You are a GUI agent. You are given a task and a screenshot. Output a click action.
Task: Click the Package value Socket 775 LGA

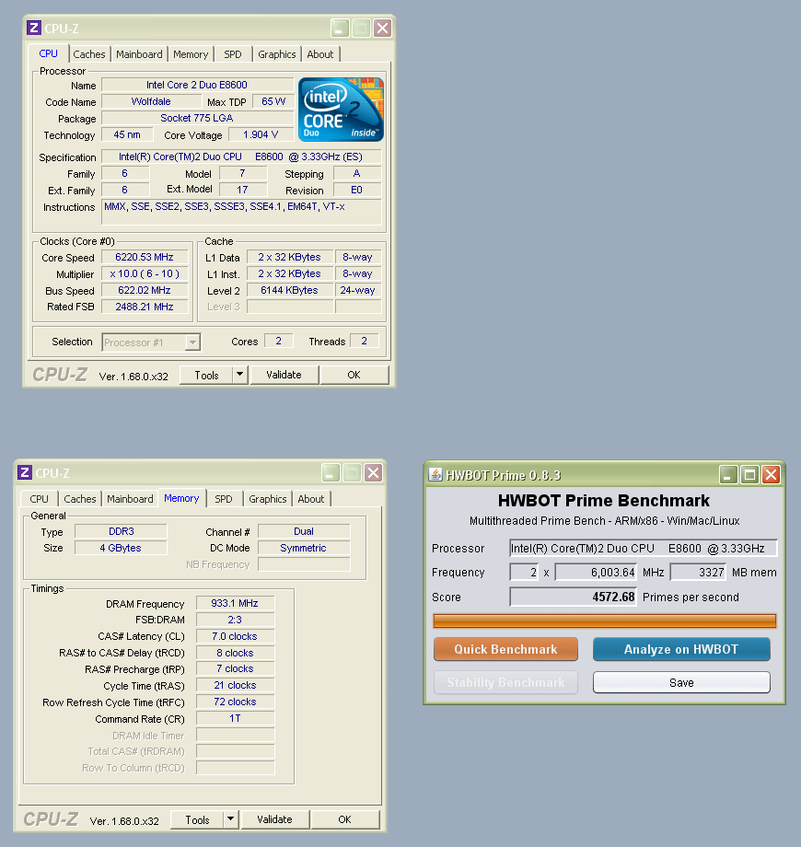click(197, 118)
